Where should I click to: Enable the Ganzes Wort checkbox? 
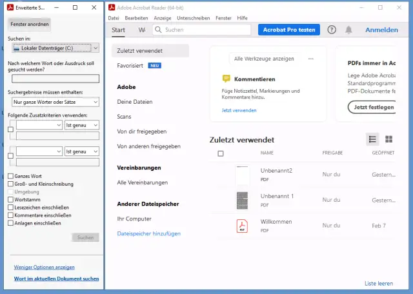pos(10,176)
